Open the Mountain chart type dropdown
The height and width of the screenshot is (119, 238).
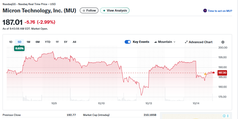(x=165, y=42)
